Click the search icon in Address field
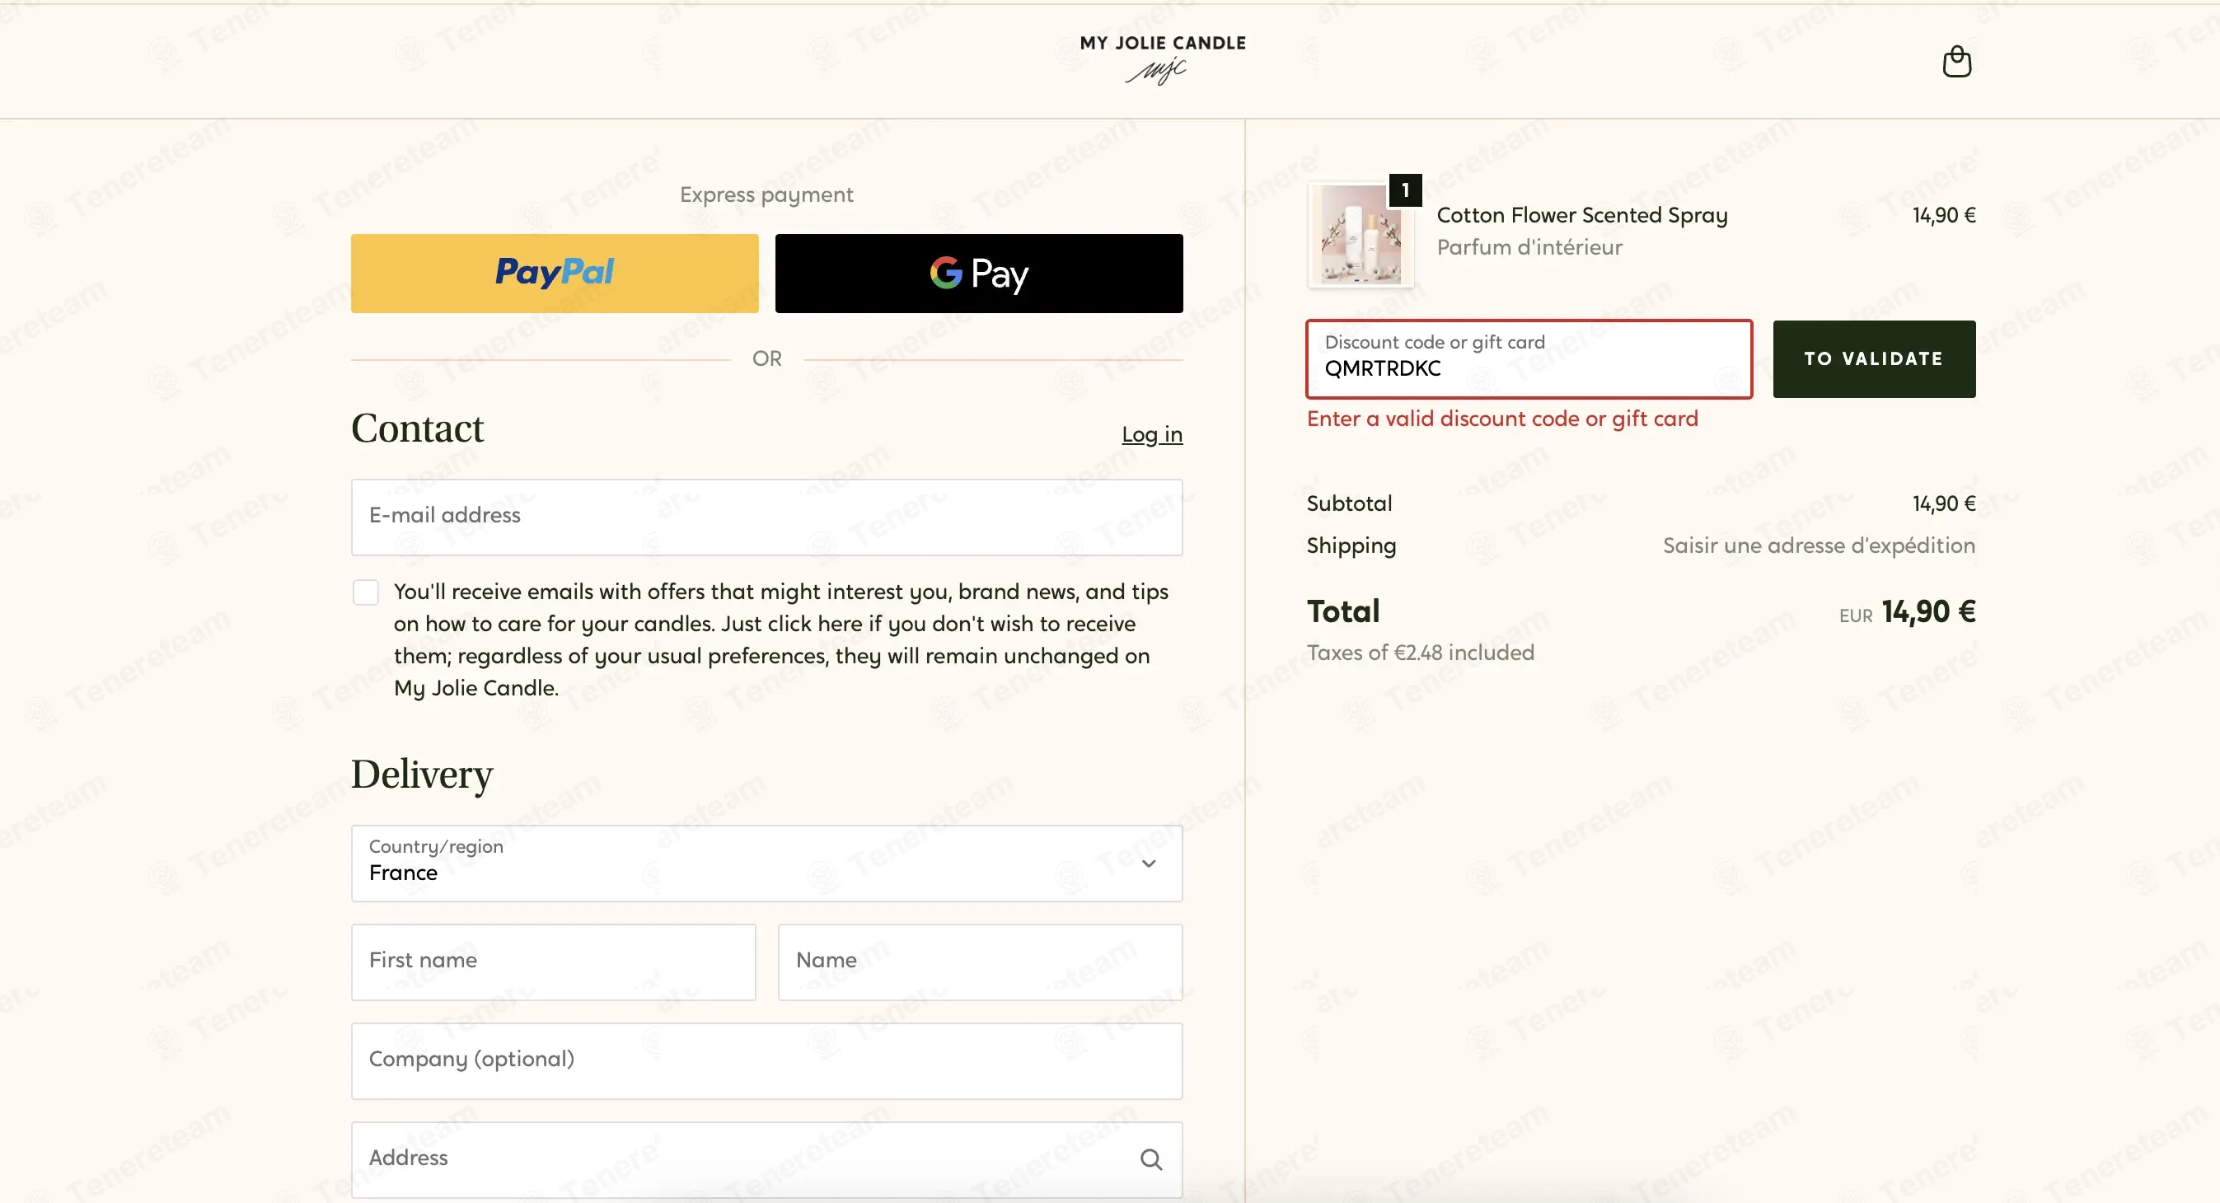This screenshot has width=2220, height=1203. click(x=1150, y=1159)
